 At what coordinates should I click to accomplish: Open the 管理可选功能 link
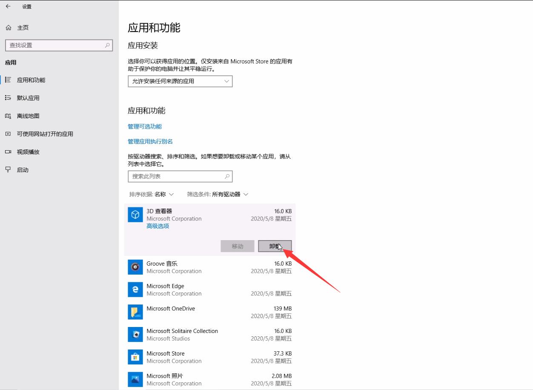point(145,126)
